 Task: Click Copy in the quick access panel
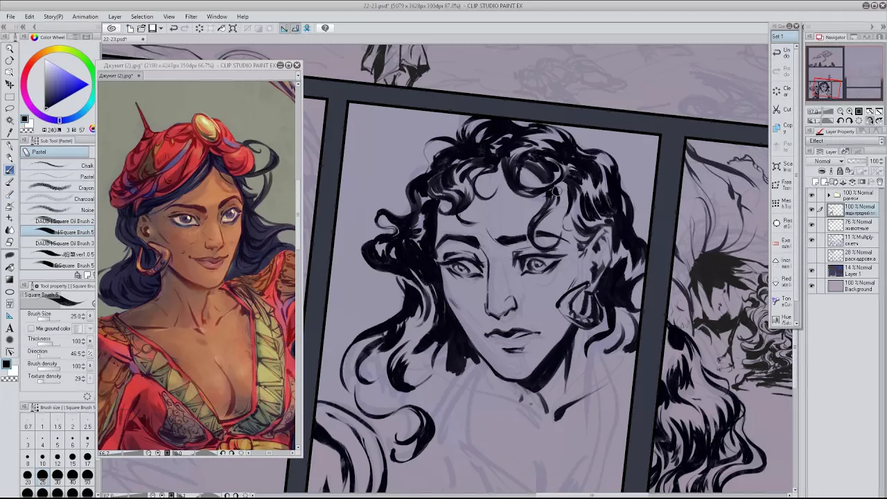tap(782, 128)
